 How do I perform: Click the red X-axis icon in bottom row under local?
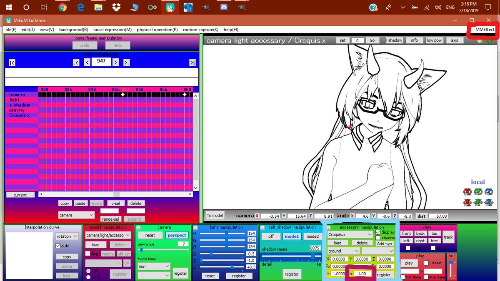point(467,203)
